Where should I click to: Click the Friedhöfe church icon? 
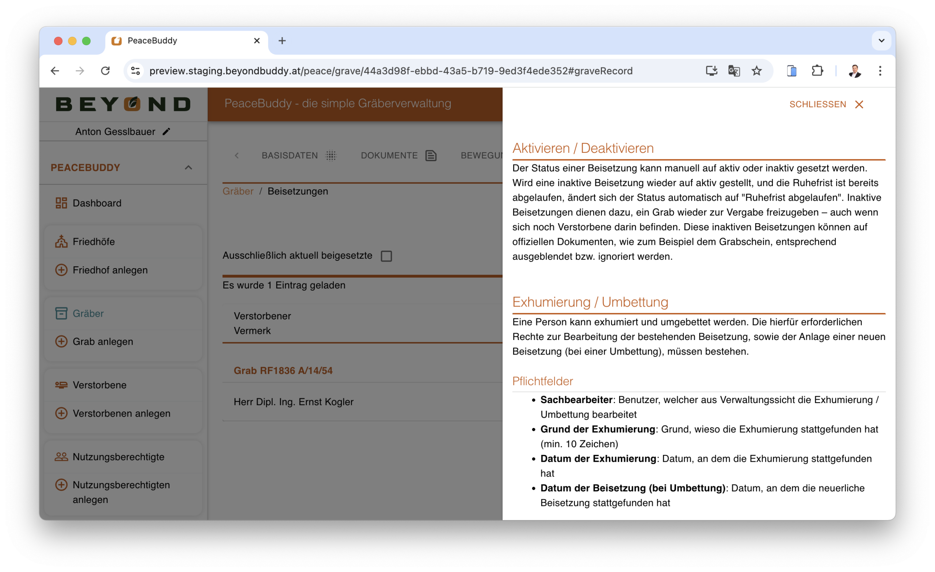[x=61, y=241]
